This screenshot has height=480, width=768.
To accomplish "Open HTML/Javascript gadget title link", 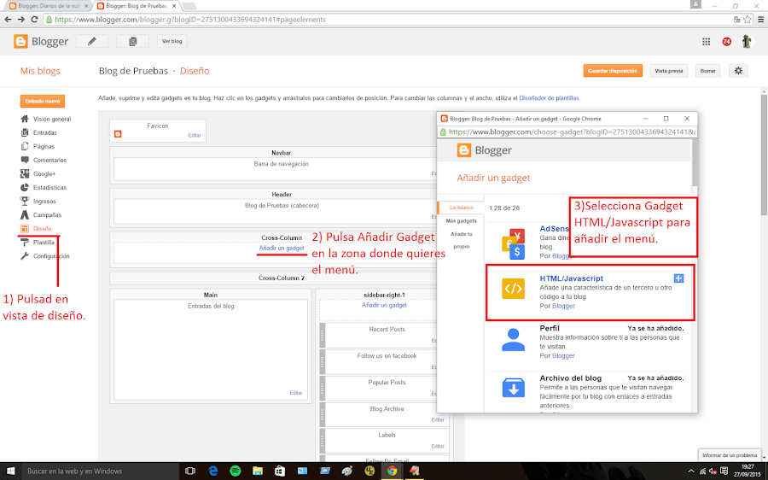I will 571,278.
